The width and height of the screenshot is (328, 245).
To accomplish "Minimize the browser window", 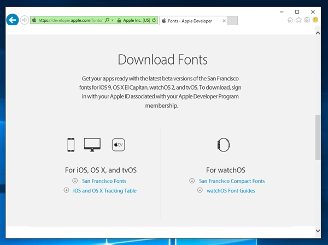I will pyautogui.click(x=282, y=12).
